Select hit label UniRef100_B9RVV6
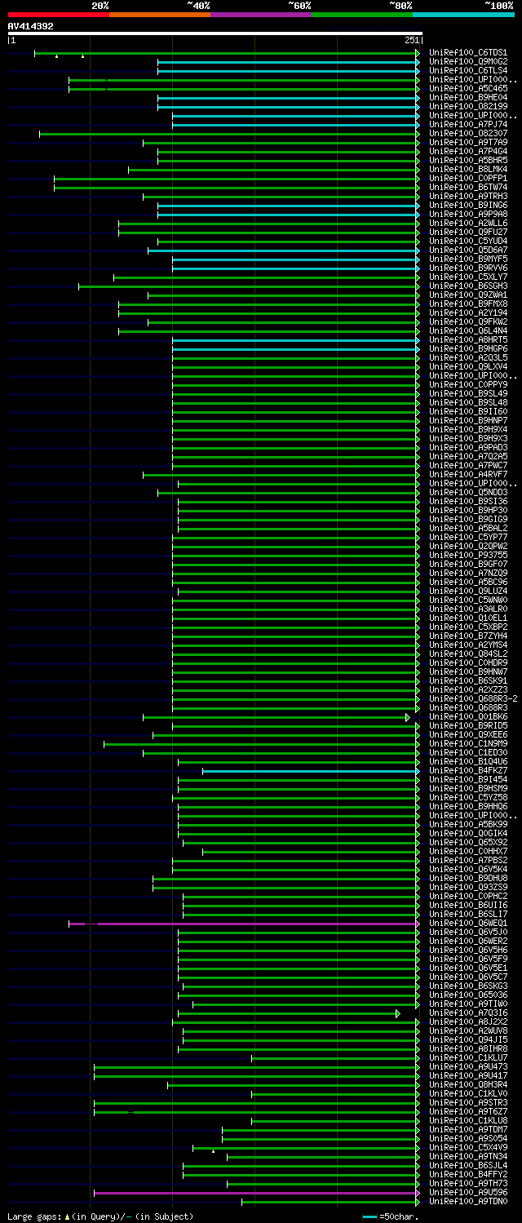Image resolution: width=522 pixels, height=1223 pixels. click(468, 268)
